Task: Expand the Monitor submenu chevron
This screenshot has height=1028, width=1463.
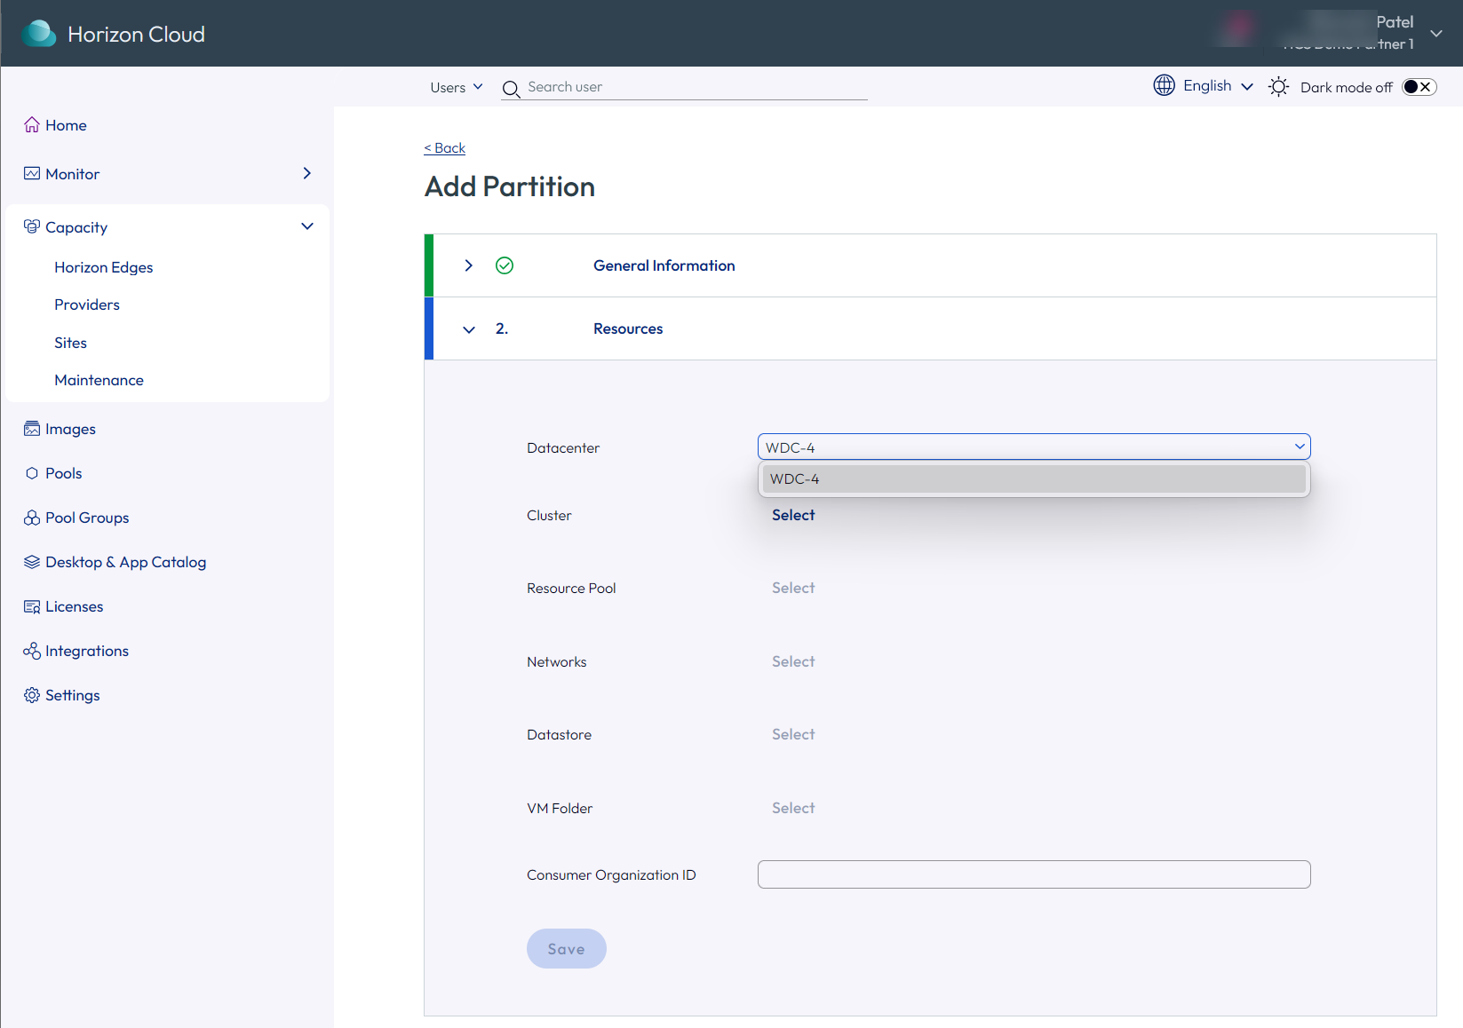Action: (x=307, y=173)
